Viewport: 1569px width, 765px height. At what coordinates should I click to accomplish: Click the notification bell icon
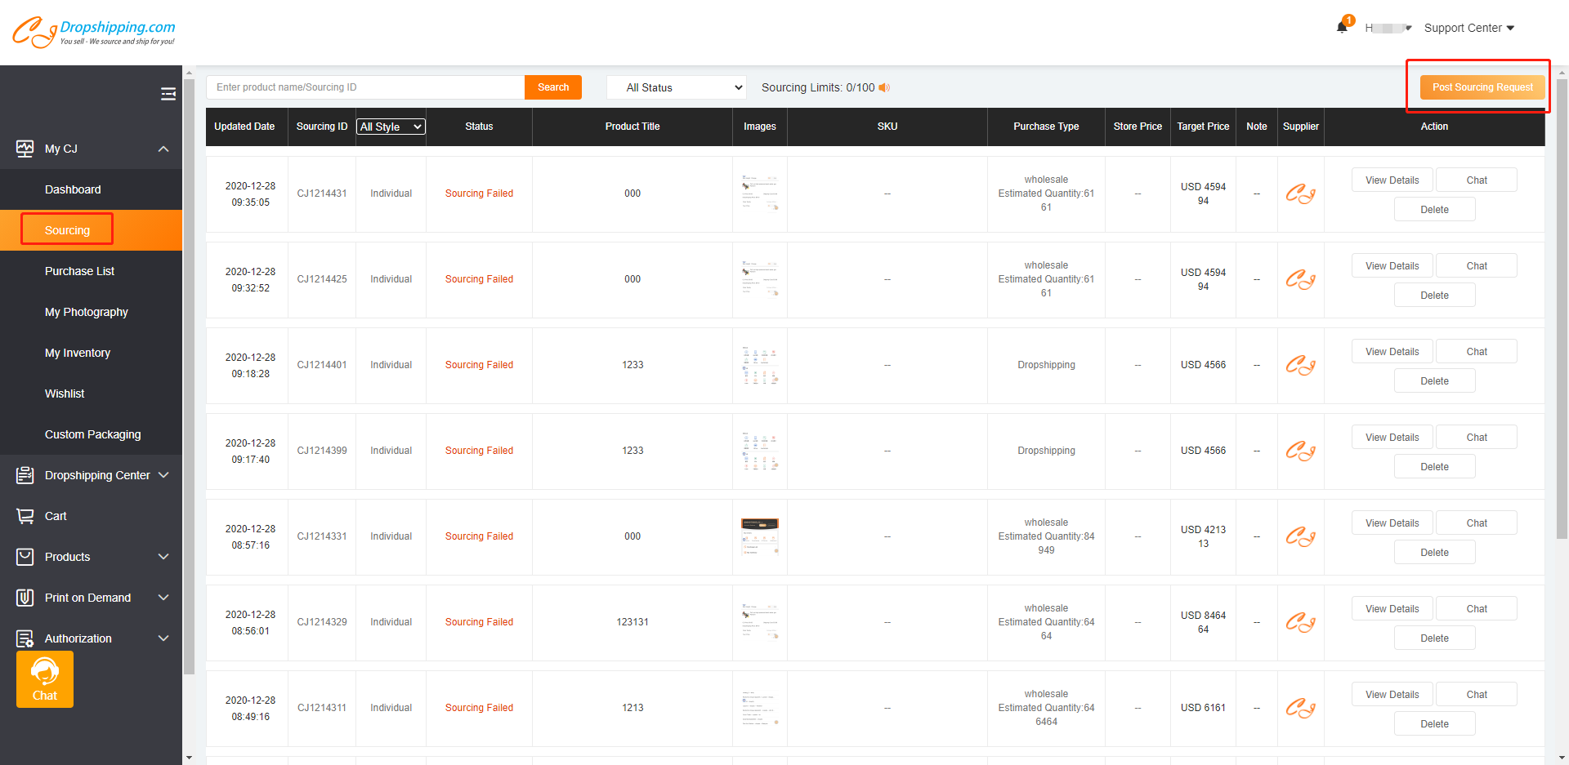click(x=1341, y=27)
